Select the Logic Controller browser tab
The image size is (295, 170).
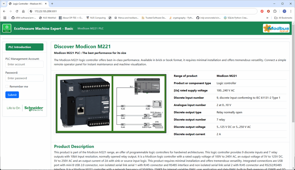coord(27,4)
